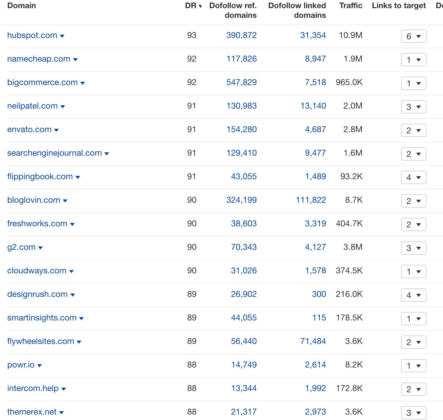Expand caret next to flippingbook.com
The image size is (443, 420).
(78, 177)
